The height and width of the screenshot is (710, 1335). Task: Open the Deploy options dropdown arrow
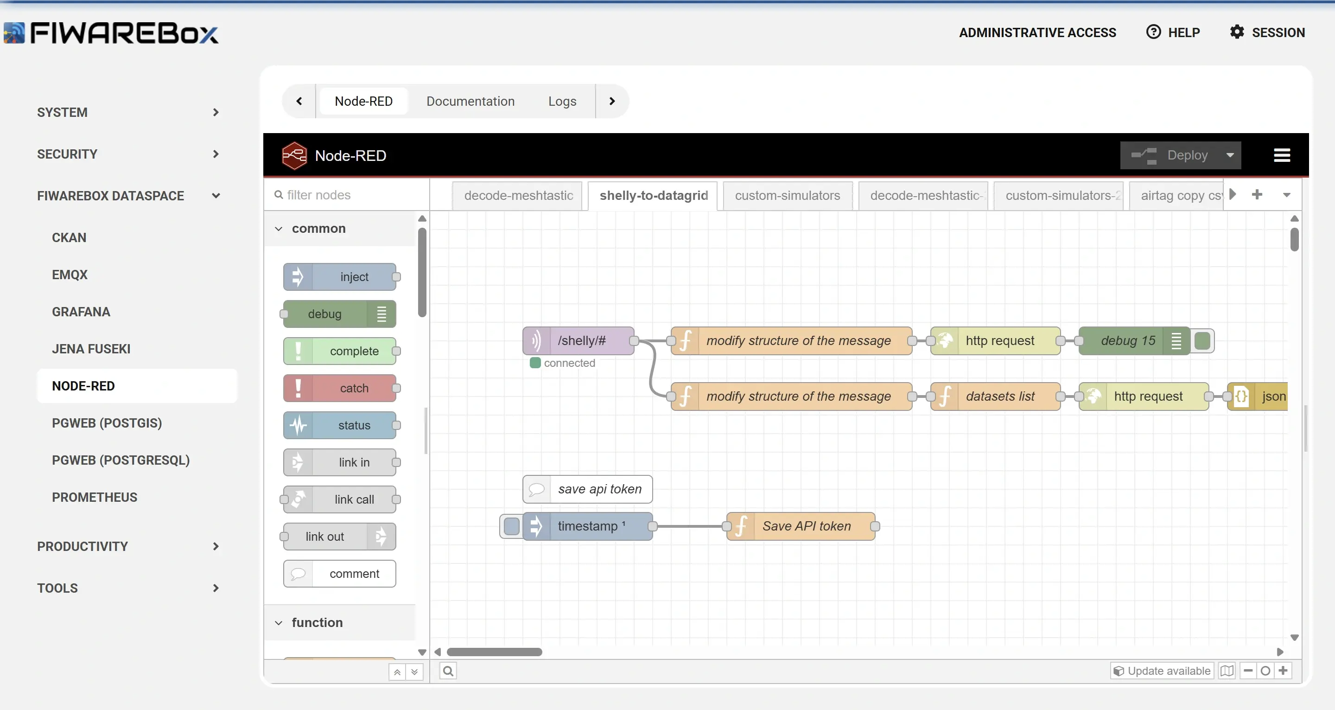tap(1230, 155)
